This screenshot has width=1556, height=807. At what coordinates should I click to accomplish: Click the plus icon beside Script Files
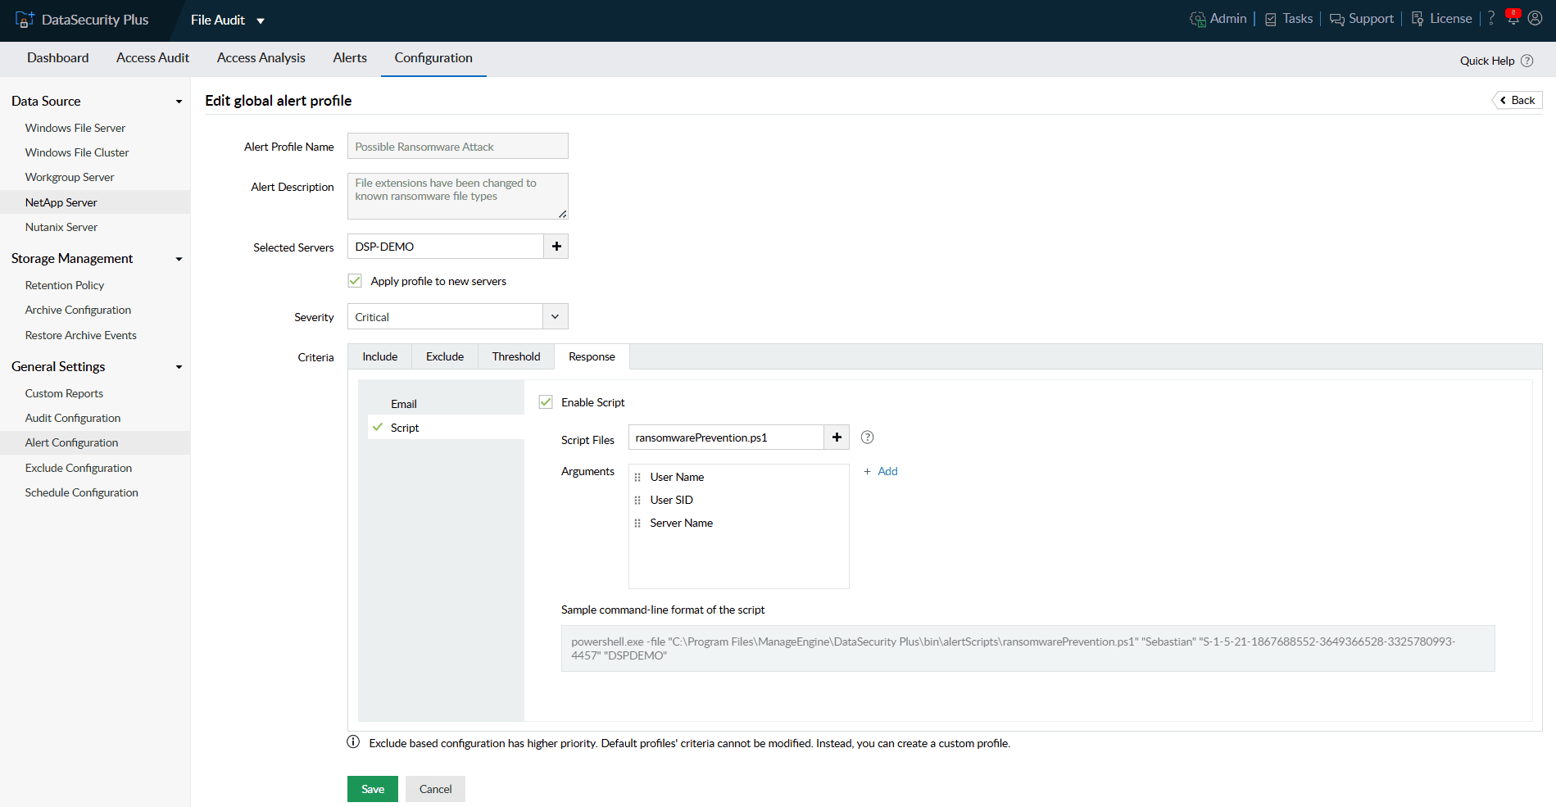837,438
